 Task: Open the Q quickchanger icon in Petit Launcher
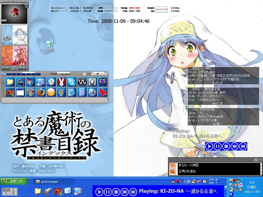[92, 82]
